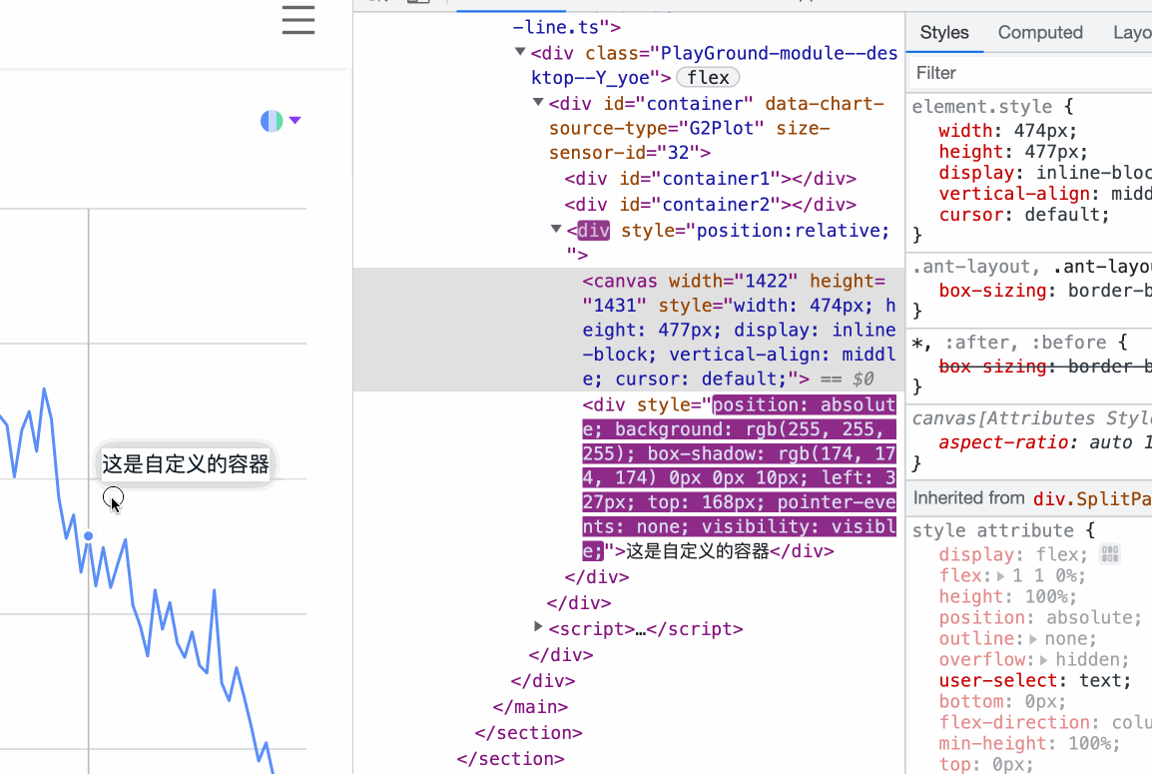Switch to the Styles tab
The image size is (1152, 774).
[x=944, y=32]
